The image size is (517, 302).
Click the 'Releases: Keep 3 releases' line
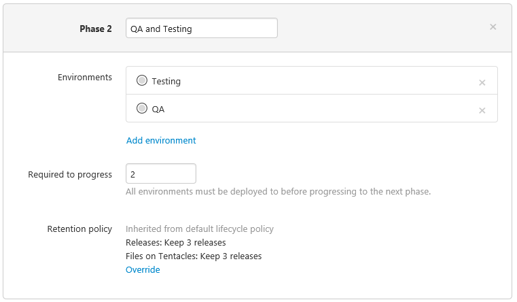coord(176,243)
